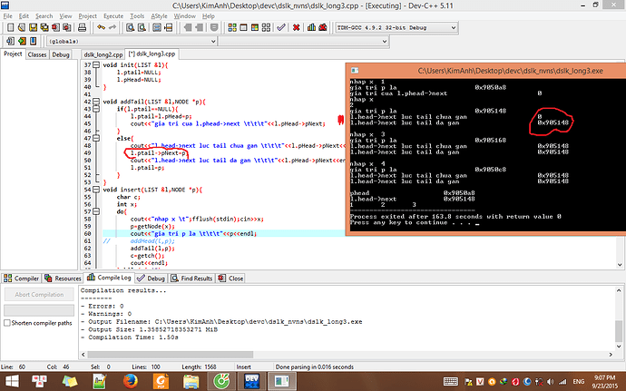
Task: Switch to the dslk_long2.cpp editor tab
Action: coord(102,54)
